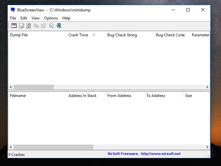Click upper pane horizontal scrollbar thumb

point(34,87)
